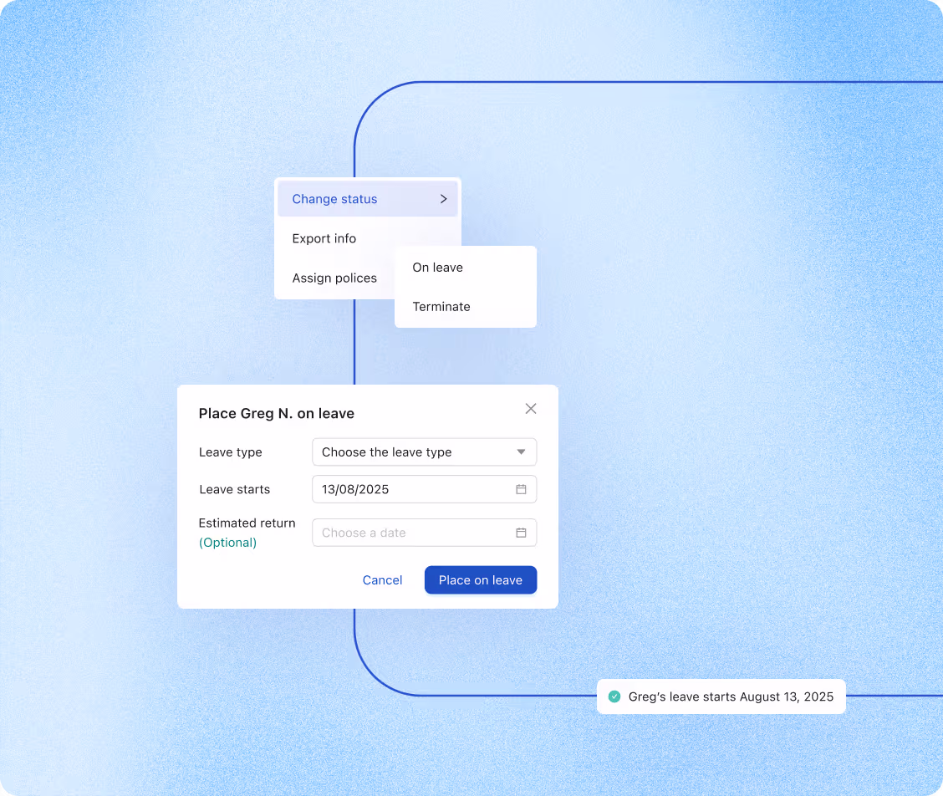943x796 pixels.
Task: Click dropdown arrow in leave type
Action: point(521,452)
